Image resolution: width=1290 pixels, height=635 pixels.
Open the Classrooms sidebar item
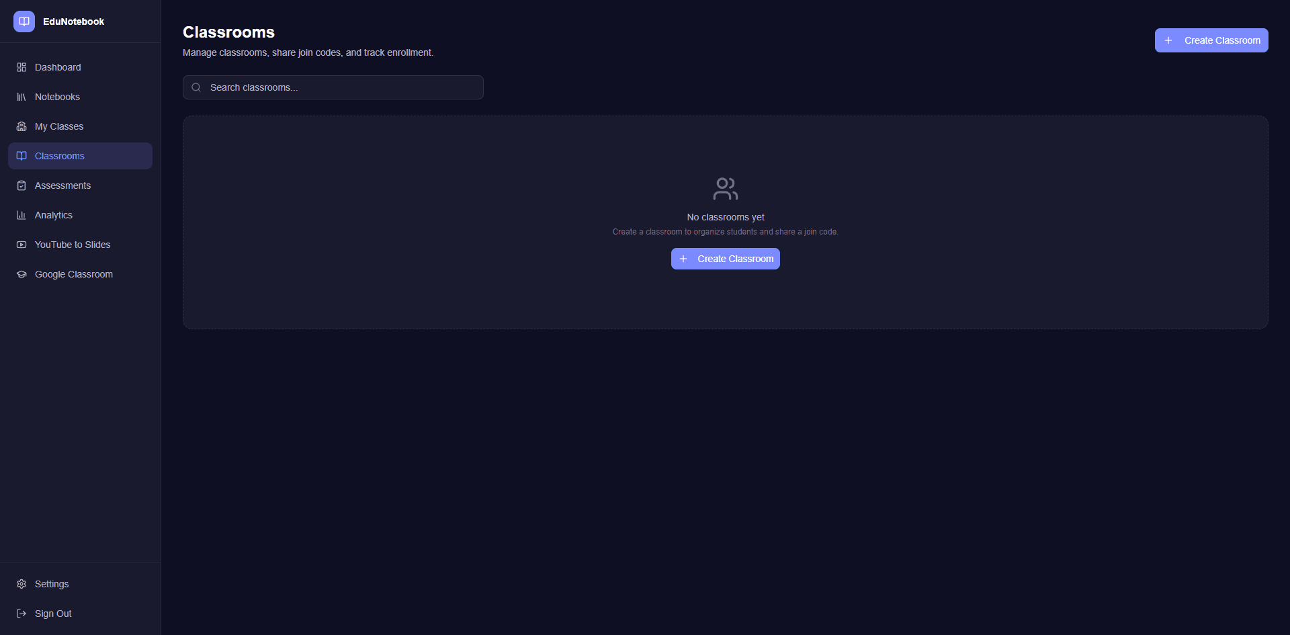coord(60,156)
